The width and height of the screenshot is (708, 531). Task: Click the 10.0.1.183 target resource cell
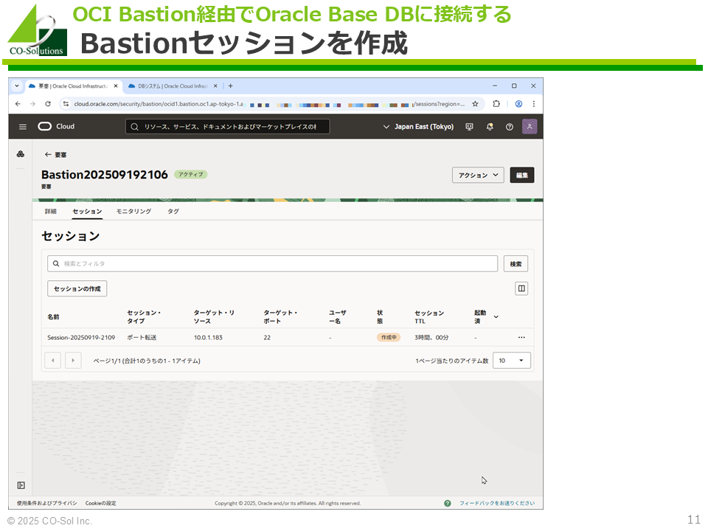click(208, 337)
